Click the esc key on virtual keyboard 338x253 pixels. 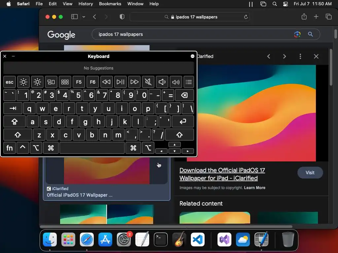[10, 82]
